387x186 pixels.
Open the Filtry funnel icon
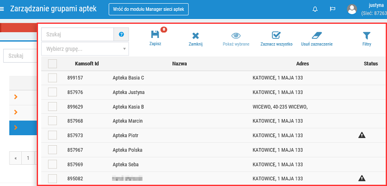click(367, 36)
